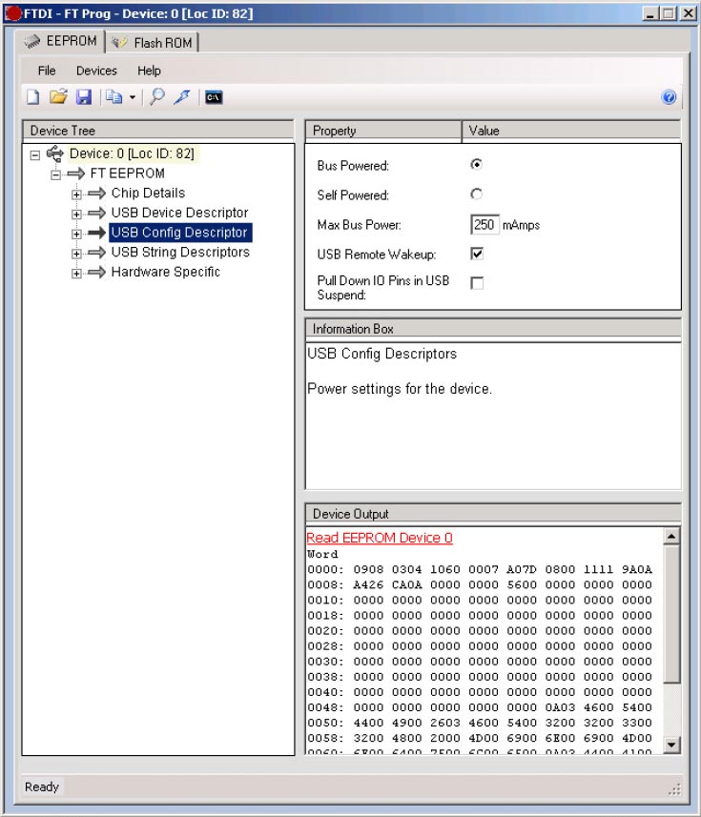
Task: Click the New template toolbar icon
Action: (x=32, y=97)
